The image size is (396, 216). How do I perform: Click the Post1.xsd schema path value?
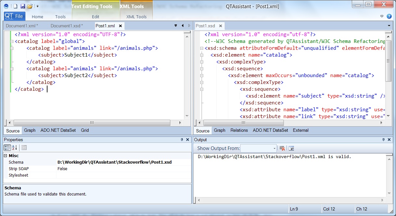tap(114, 162)
